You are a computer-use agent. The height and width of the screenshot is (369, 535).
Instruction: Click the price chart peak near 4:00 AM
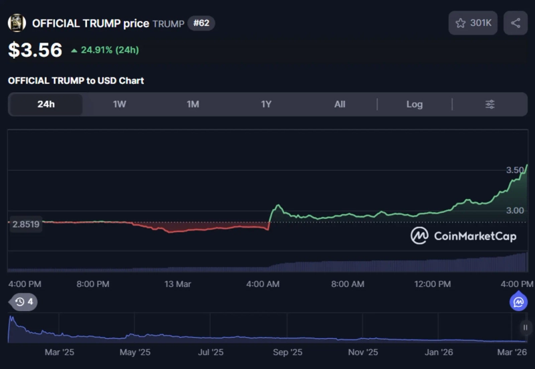(276, 206)
